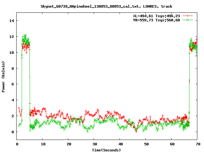
Task: Click y-axis tick label 14
Action: tap(12, 21)
